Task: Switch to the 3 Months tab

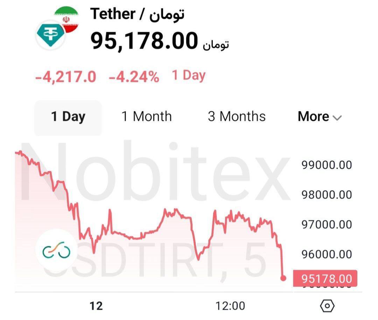Action: click(x=237, y=116)
